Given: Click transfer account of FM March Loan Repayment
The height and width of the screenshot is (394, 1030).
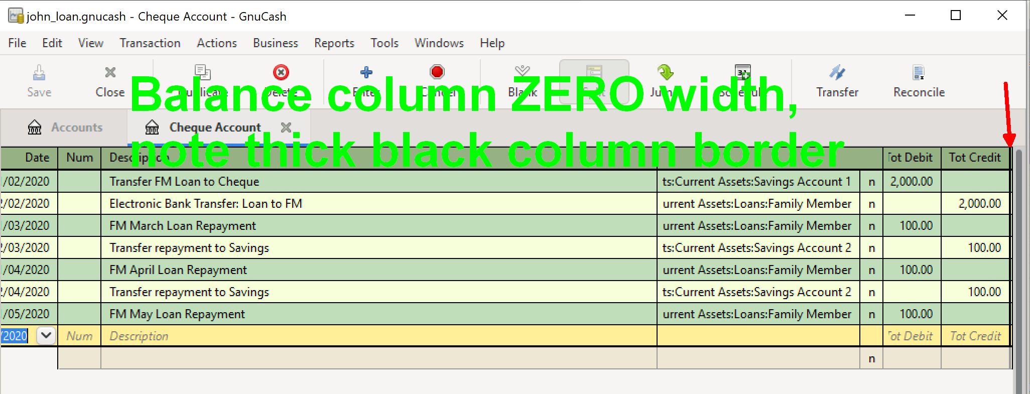Looking at the screenshot, I should pyautogui.click(x=758, y=226).
